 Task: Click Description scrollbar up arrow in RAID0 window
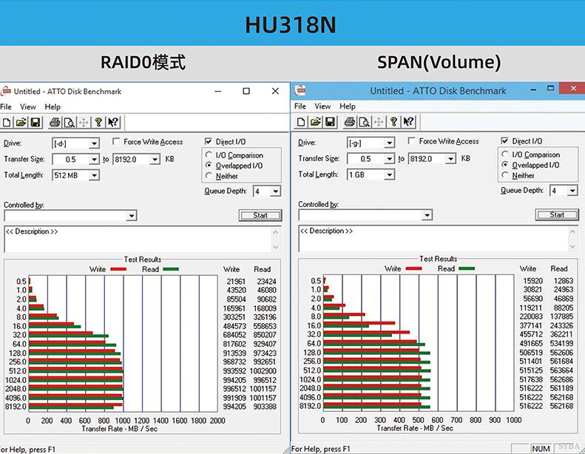[x=276, y=231]
